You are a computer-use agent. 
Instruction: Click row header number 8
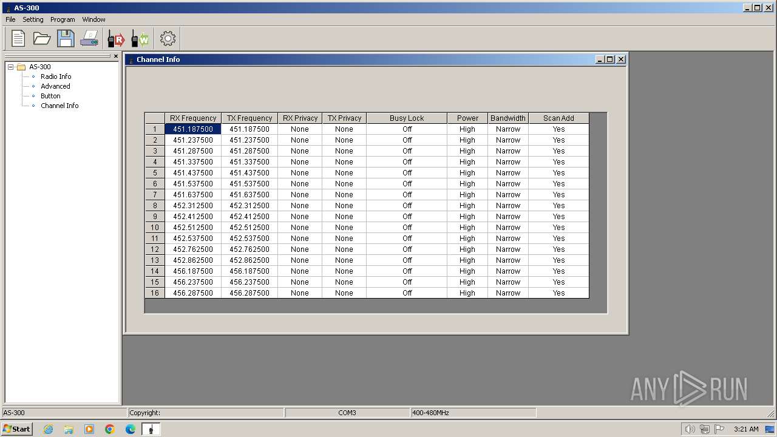[x=155, y=206]
